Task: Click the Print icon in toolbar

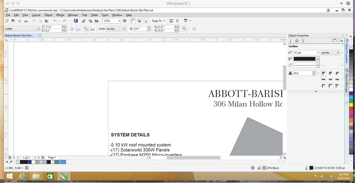Action: pyautogui.click(x=26, y=21)
